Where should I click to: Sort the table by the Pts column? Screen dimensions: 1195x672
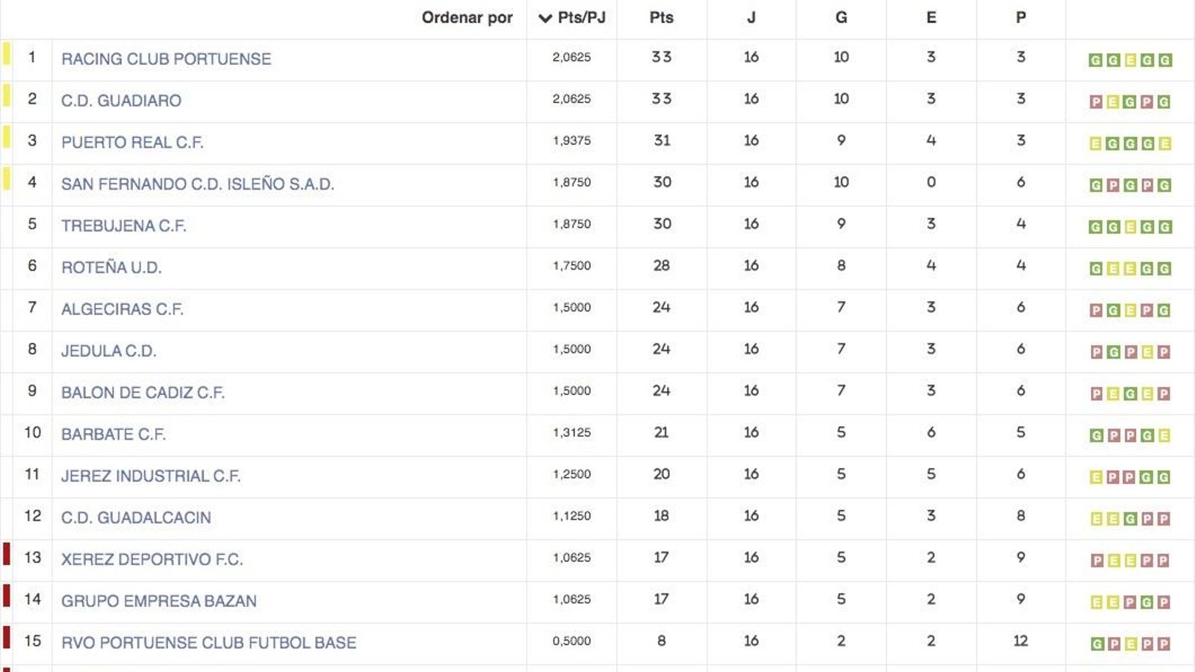660,18
